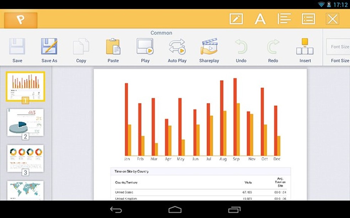Open the edit pencil tool
Image resolution: width=350 pixels, height=218 pixels.
235,19
